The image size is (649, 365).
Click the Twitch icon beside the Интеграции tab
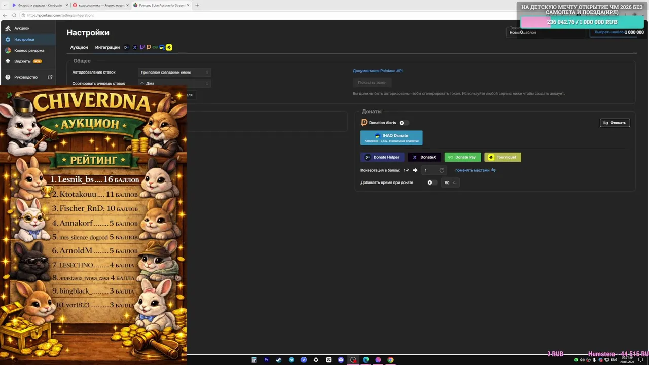coord(142,47)
